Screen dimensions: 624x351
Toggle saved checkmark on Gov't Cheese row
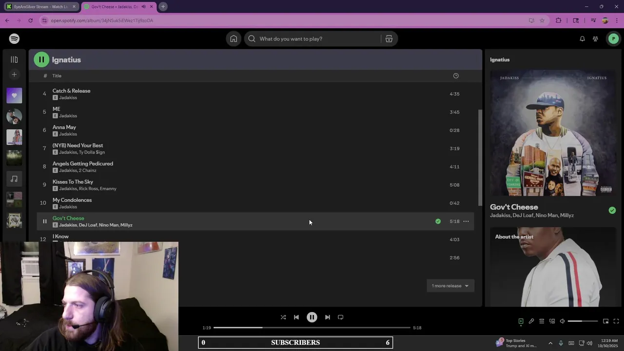[x=438, y=221]
